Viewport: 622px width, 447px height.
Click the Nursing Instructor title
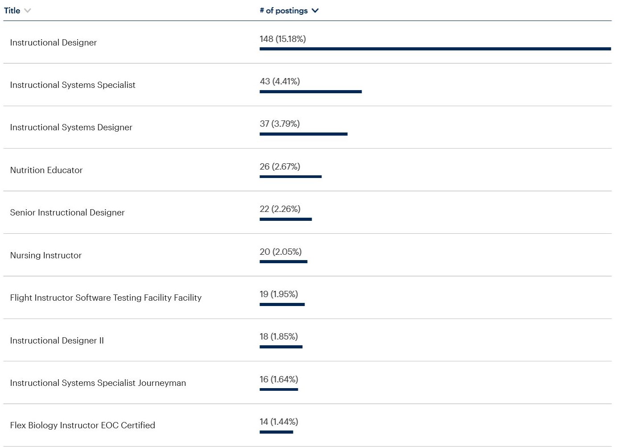(x=46, y=255)
